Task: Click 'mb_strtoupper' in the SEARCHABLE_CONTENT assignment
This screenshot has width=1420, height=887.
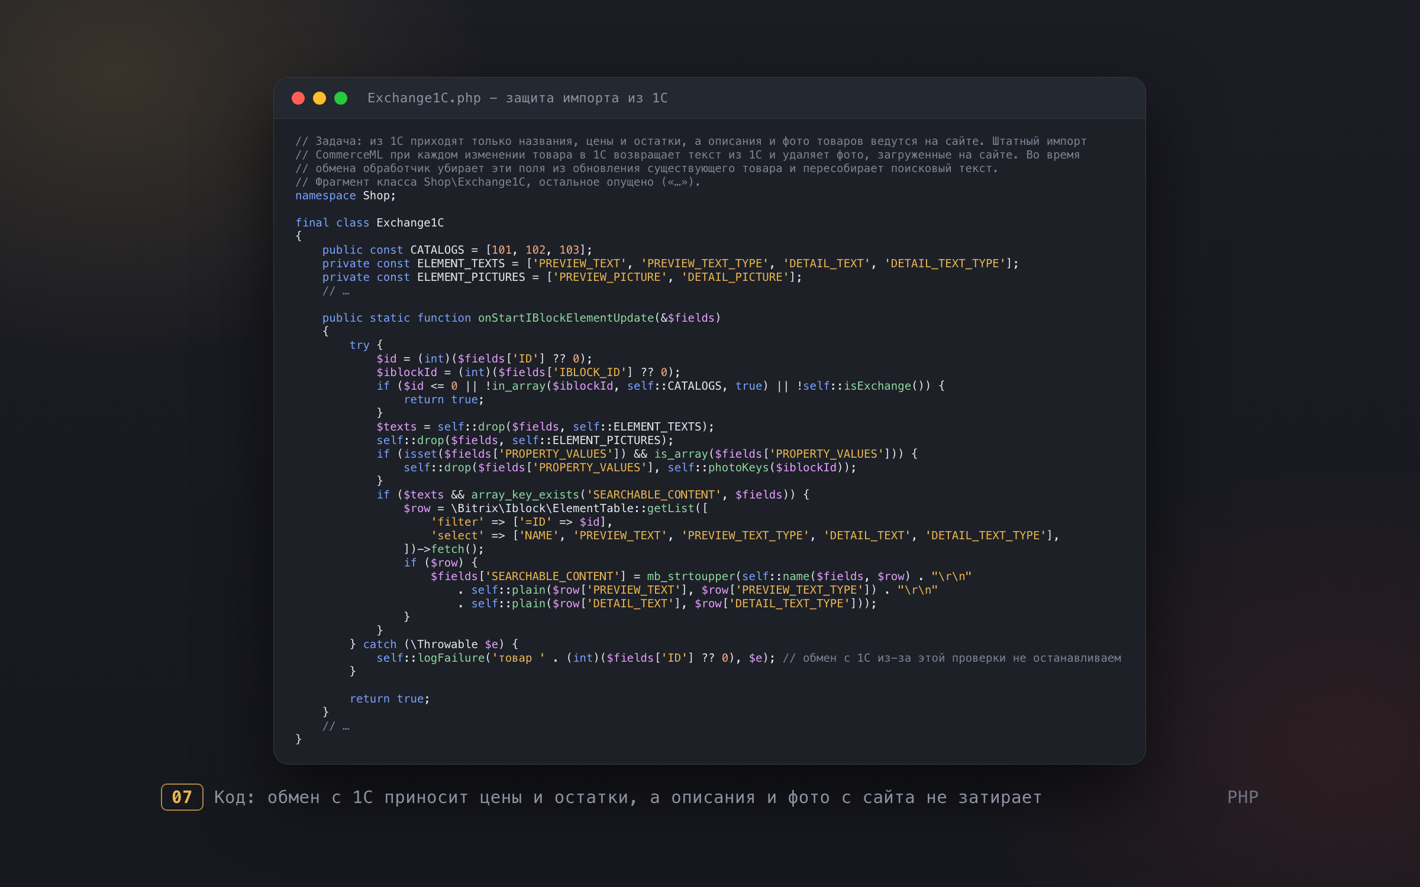Action: (x=690, y=577)
